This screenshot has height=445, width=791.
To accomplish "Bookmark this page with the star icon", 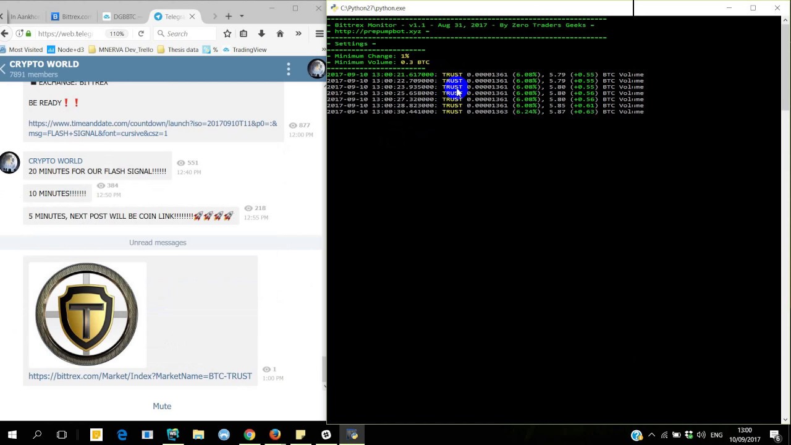I will point(227,33).
